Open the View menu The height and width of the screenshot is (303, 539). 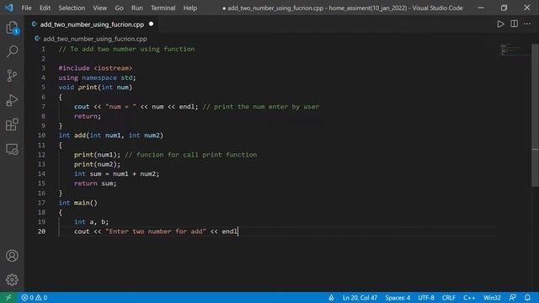tap(99, 8)
